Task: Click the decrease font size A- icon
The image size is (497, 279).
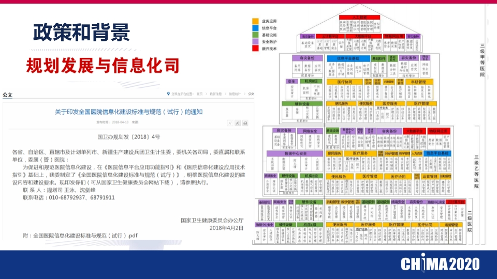Action: [230, 123]
